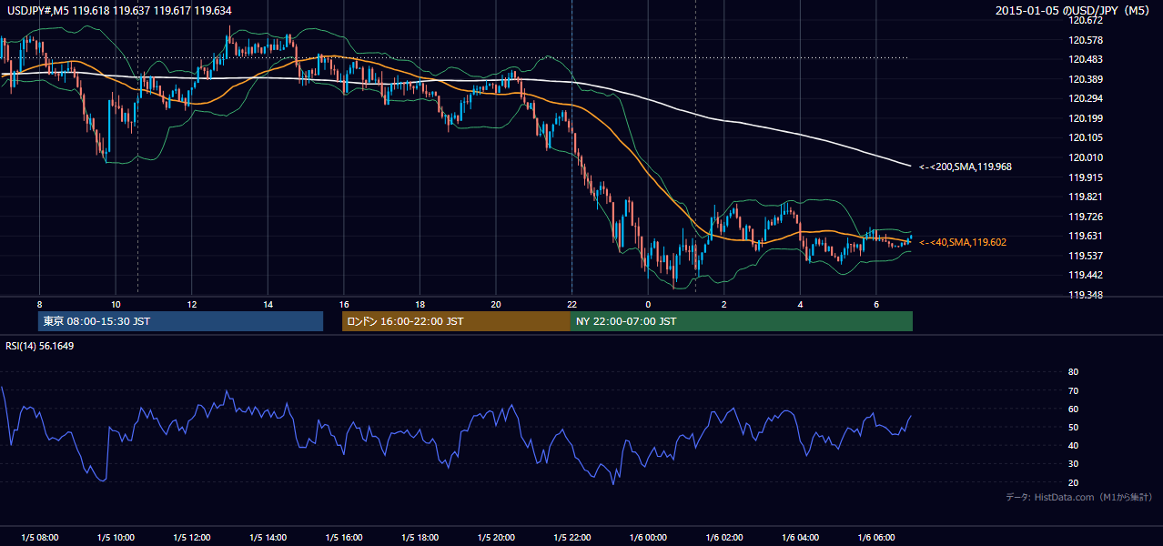This screenshot has height=546, width=1163.
Task: Click the RSI(14) 56.1649 indicator label
Action: point(40,346)
